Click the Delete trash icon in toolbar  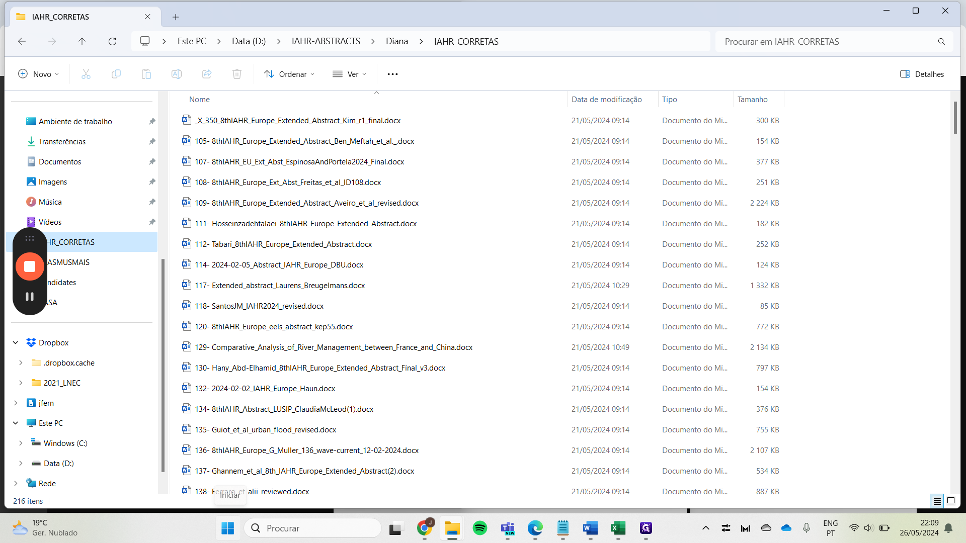click(x=236, y=74)
